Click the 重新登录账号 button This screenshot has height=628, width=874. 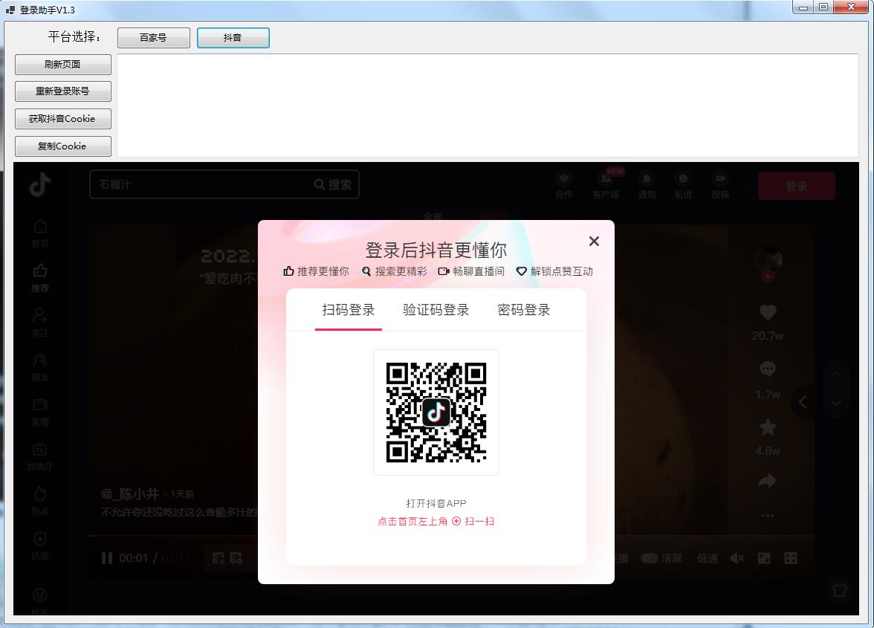(63, 91)
